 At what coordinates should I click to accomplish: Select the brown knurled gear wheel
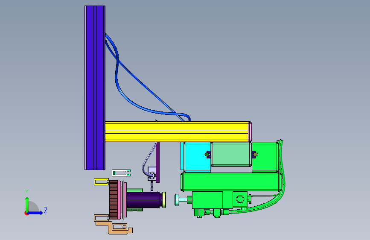coord(114,199)
